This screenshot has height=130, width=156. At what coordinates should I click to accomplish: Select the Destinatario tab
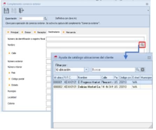pos(54,32)
